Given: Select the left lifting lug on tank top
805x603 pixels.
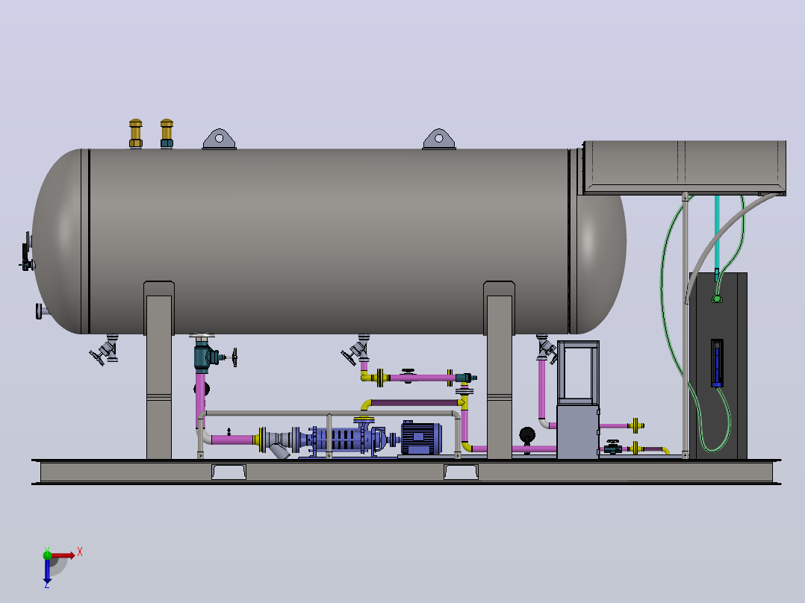Looking at the screenshot, I should pos(220,139).
